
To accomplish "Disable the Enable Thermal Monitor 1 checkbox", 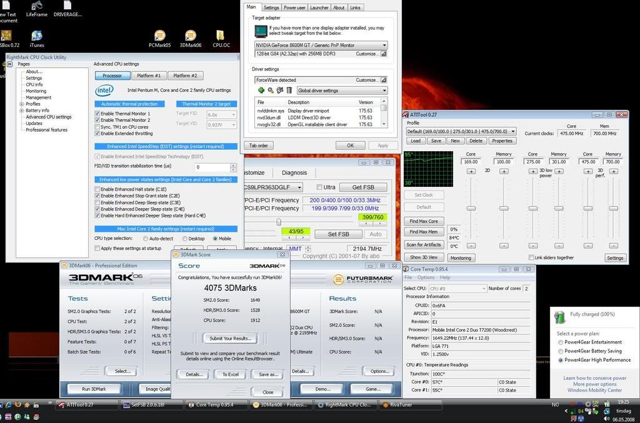I will pyautogui.click(x=97, y=114).
